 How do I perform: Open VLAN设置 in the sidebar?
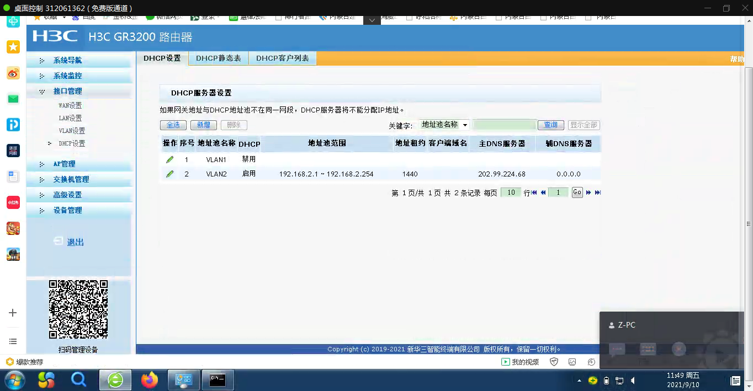pyautogui.click(x=72, y=131)
